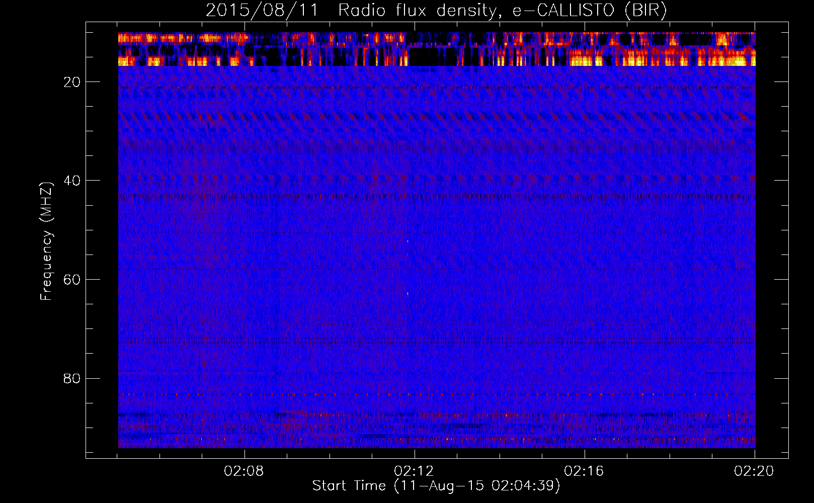The image size is (814, 503).
Task: Click the 40 MHz frequency tick label
Action: [72, 181]
